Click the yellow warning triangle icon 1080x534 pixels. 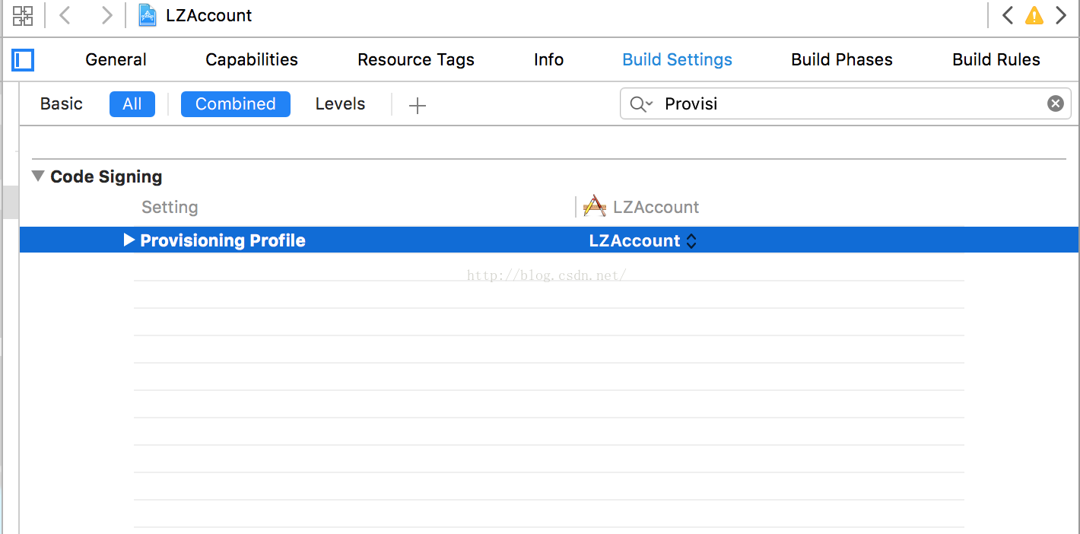(x=1034, y=15)
